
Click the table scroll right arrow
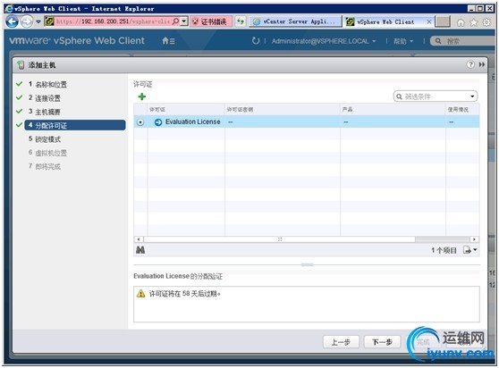click(x=475, y=239)
